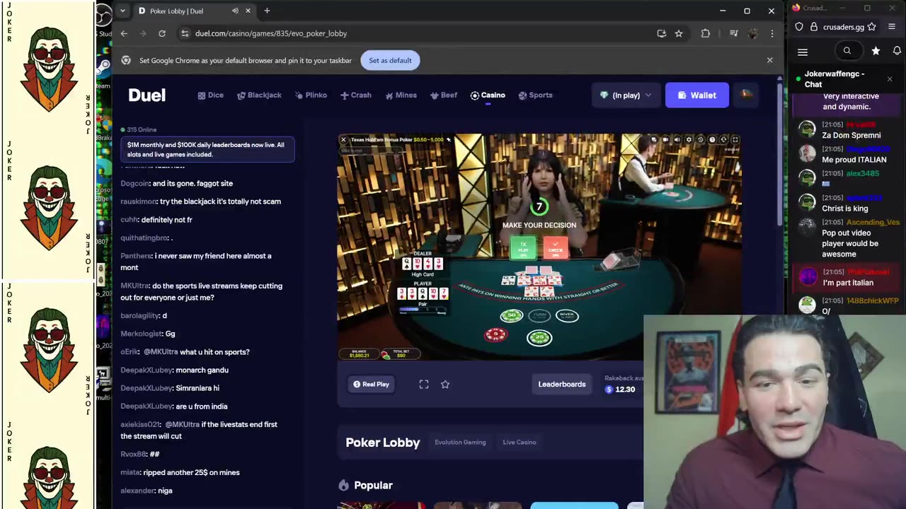Screen dimensions: 906x509
Task: Click the River bet circle on table
Action: [566, 315]
